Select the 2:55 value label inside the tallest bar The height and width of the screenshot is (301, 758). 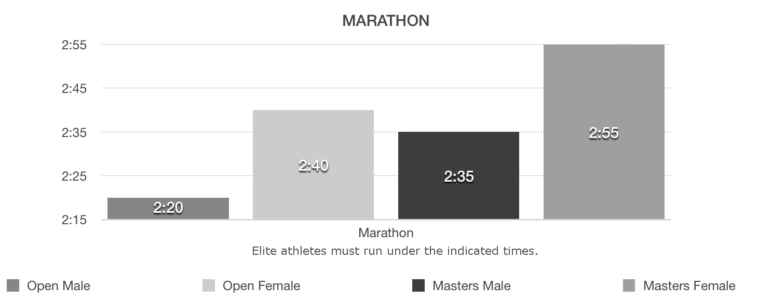(604, 133)
